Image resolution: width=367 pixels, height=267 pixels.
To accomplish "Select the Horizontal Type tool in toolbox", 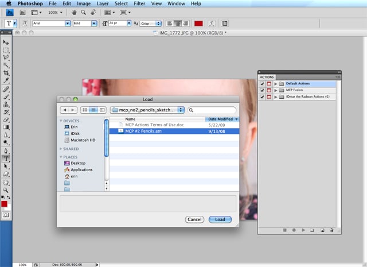I will tap(6, 158).
